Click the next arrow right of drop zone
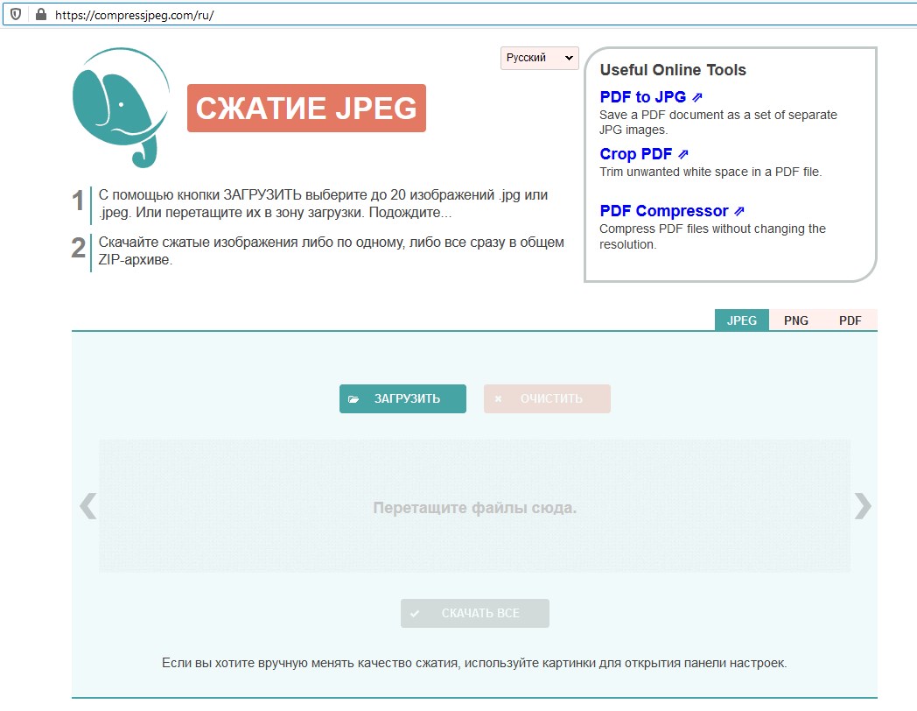Screen dimensions: 917x711 863,506
